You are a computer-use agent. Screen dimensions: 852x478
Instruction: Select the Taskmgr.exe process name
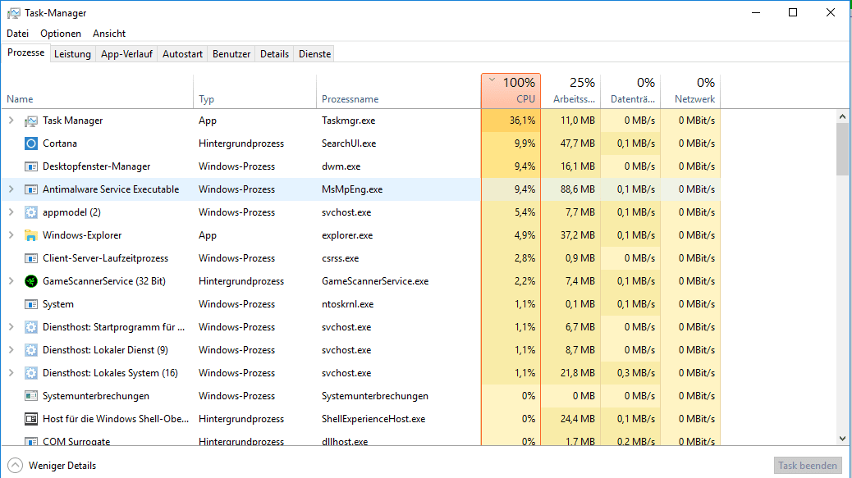(x=348, y=121)
